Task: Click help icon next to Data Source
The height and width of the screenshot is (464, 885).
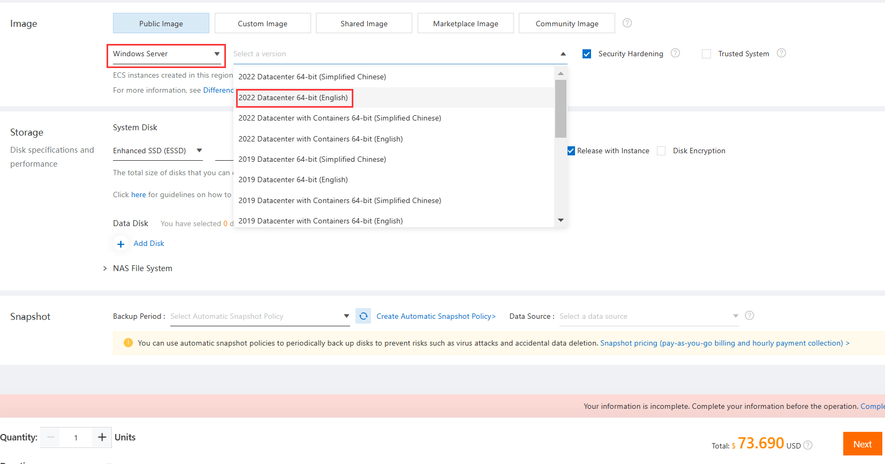Action: coord(750,316)
